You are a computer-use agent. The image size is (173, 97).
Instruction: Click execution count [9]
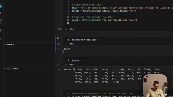click(x=59, y=29)
